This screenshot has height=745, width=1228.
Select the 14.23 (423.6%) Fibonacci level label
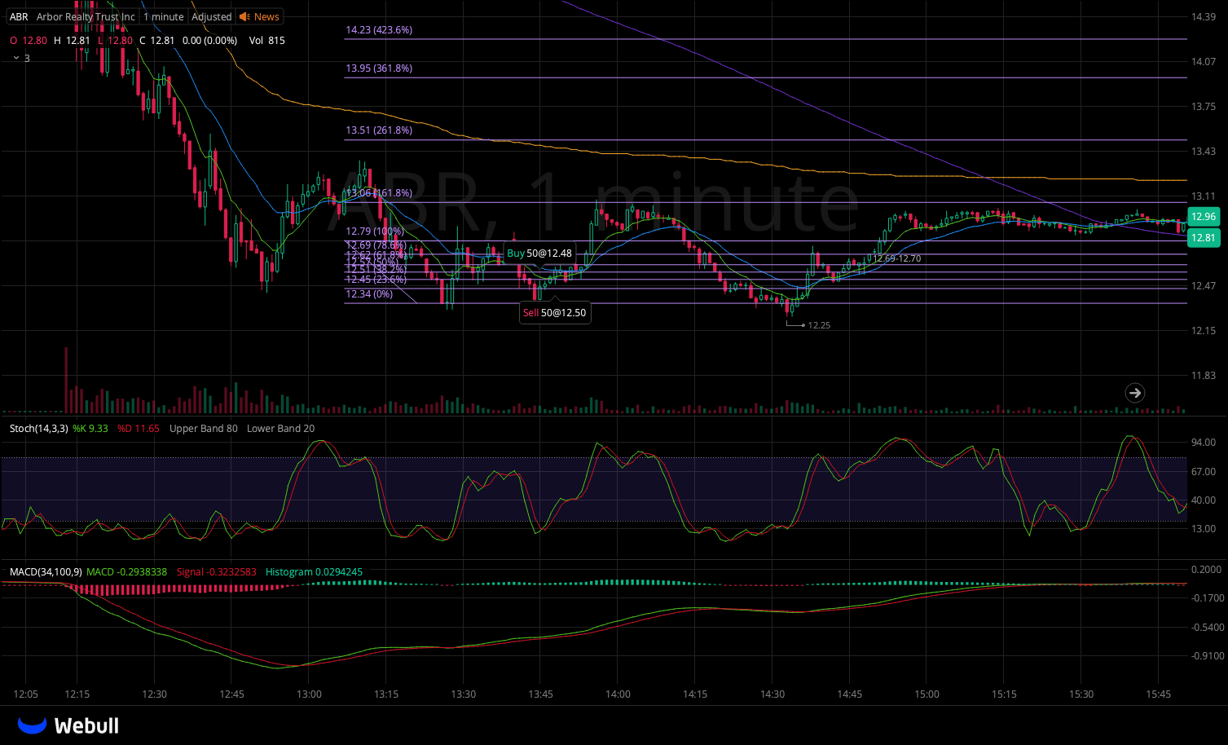379,29
